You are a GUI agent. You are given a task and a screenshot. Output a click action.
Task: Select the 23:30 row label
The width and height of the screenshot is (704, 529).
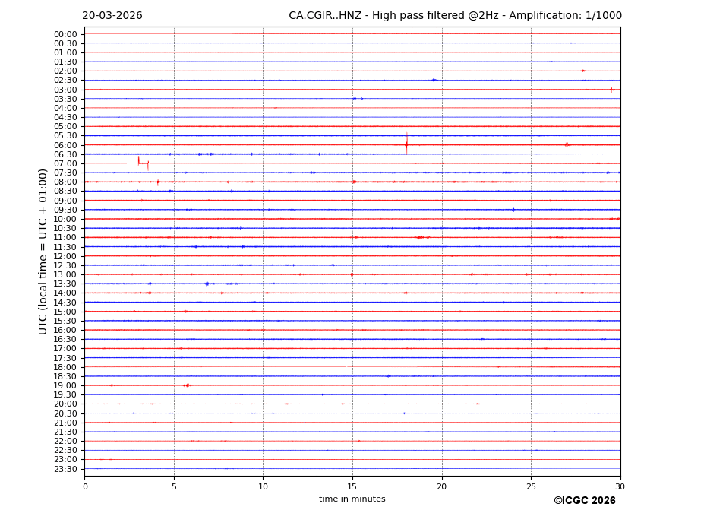(x=65, y=469)
